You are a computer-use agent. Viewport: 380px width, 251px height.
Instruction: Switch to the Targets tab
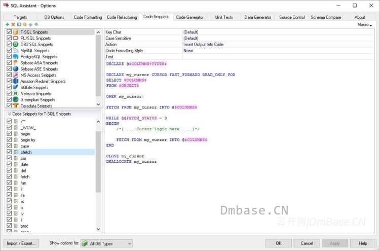click(20, 17)
